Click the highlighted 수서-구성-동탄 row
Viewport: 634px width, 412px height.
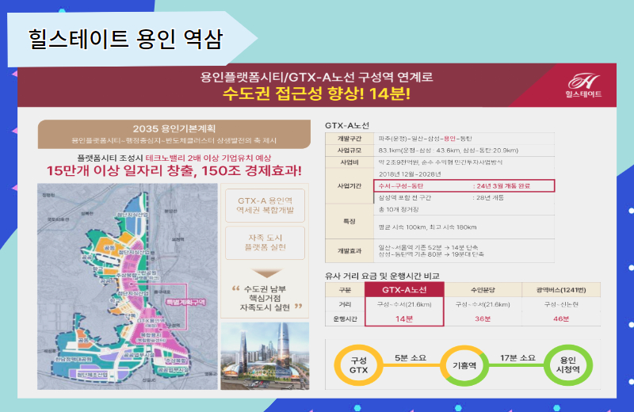(464, 186)
